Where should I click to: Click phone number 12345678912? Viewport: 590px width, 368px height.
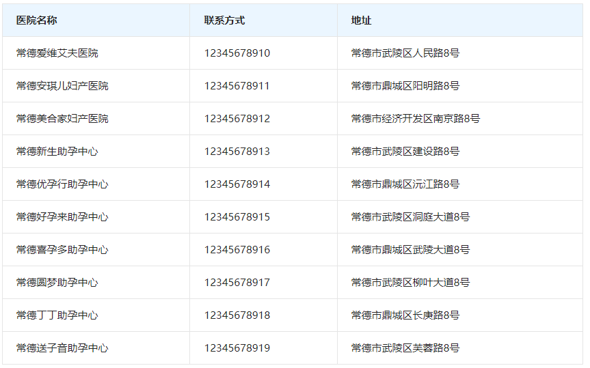coord(237,119)
